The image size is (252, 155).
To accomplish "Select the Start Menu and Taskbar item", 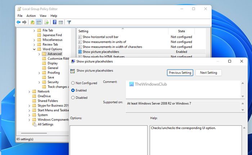I will [53, 110].
